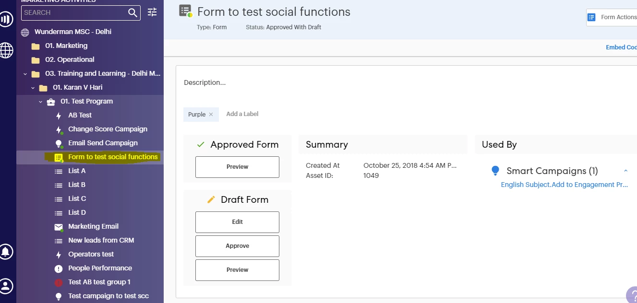Open the English Subject.Add to Engagement link
Screen dimensions: 637x303
[x=565, y=185]
